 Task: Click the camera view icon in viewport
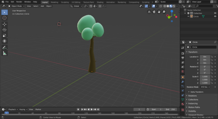154,12
